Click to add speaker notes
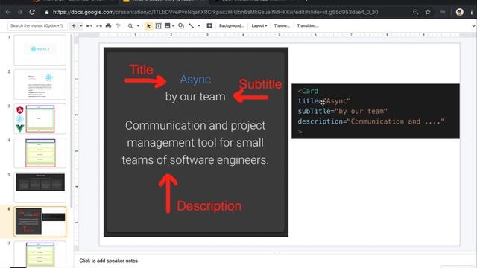 [x=109, y=261]
